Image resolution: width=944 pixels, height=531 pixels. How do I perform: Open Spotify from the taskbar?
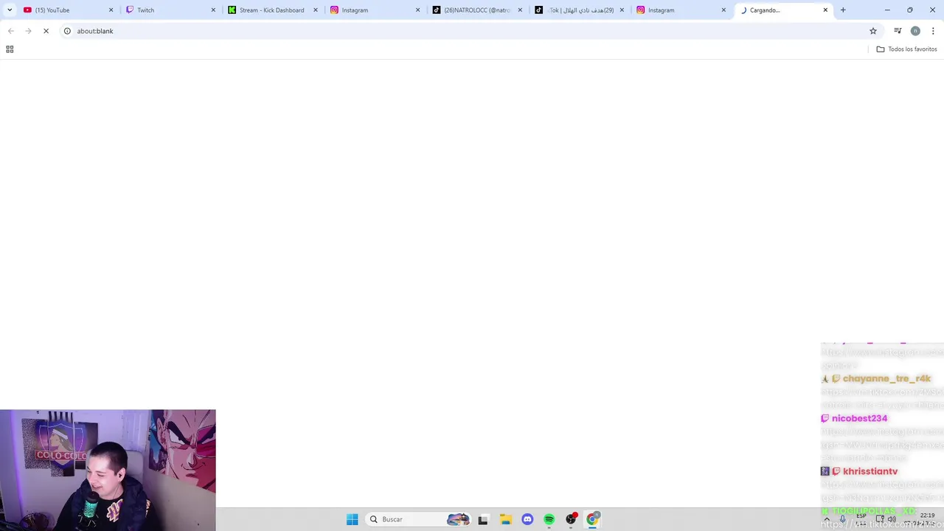click(549, 519)
